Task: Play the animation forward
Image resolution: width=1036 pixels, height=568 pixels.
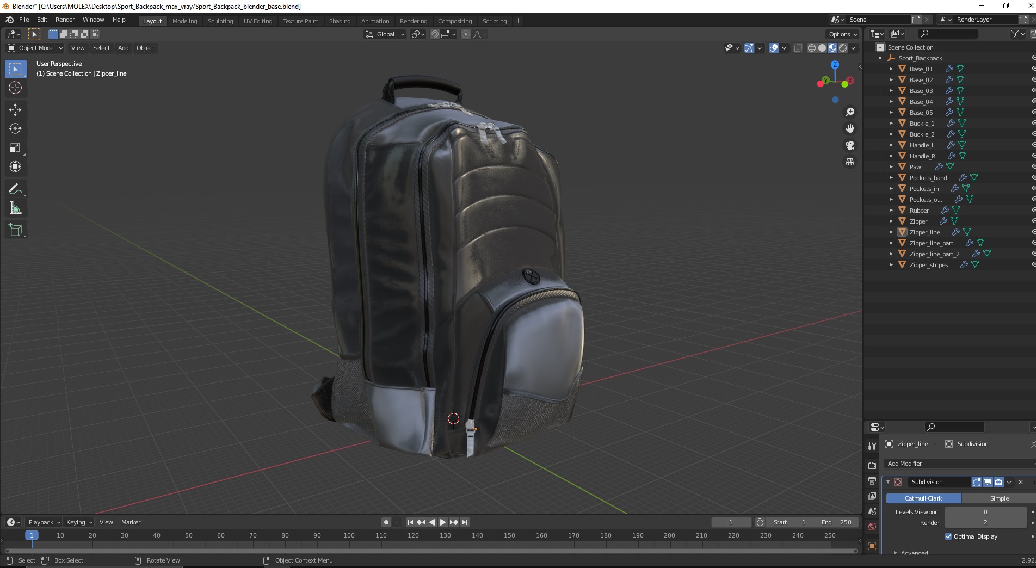Action: click(442, 522)
